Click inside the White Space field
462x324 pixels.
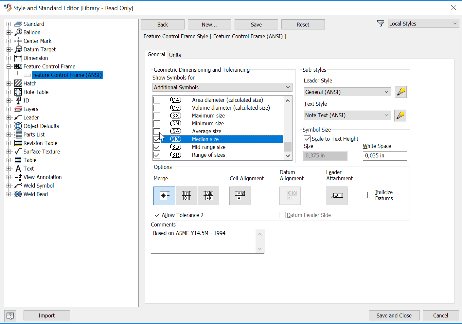(384, 156)
